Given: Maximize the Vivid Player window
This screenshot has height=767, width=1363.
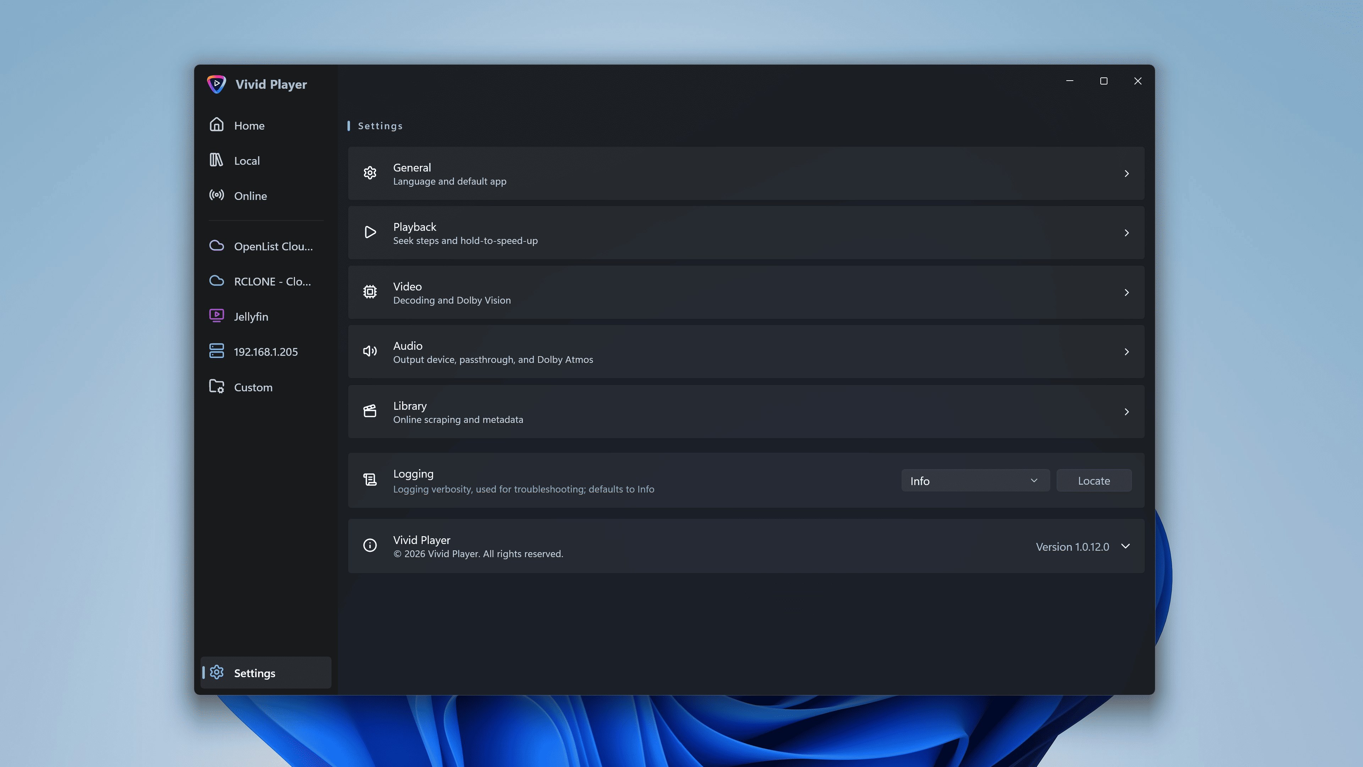Looking at the screenshot, I should [x=1103, y=81].
